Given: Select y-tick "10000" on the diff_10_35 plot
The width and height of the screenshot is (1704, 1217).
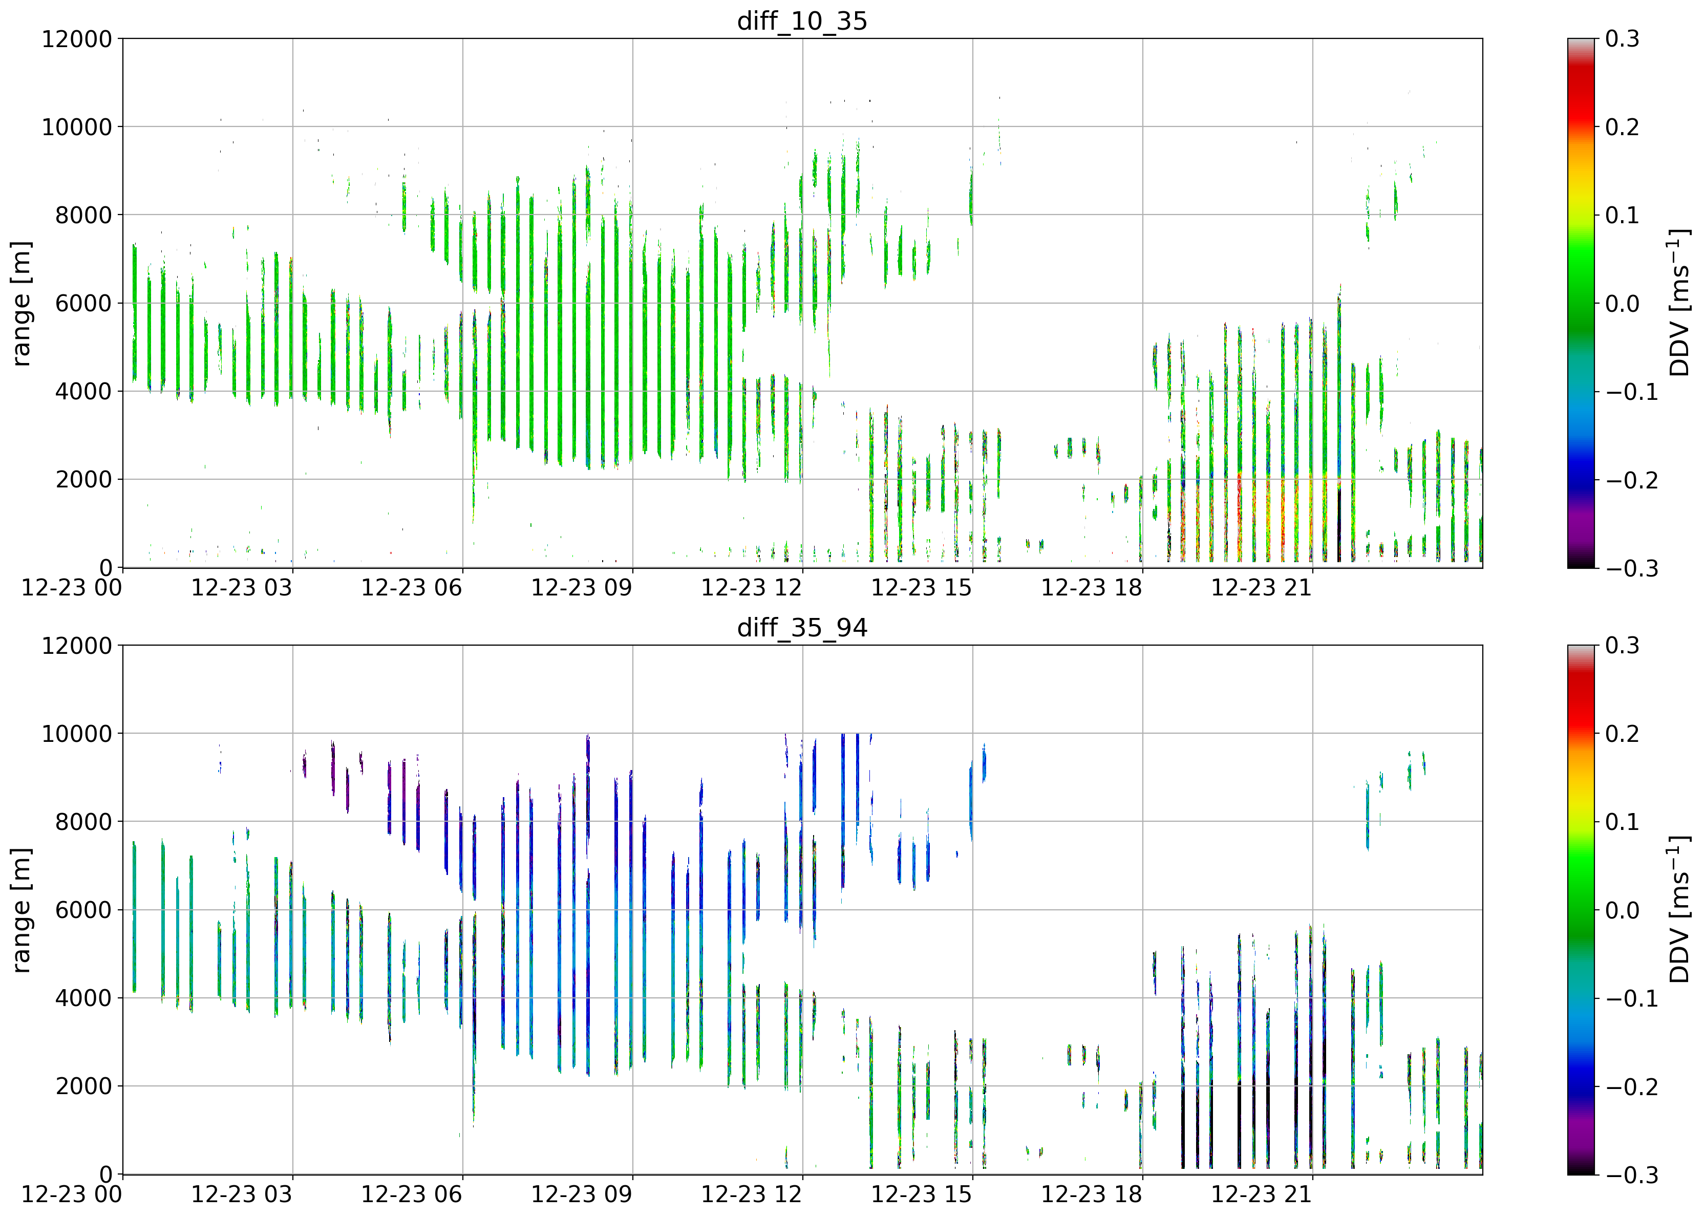Looking at the screenshot, I should point(76,127).
